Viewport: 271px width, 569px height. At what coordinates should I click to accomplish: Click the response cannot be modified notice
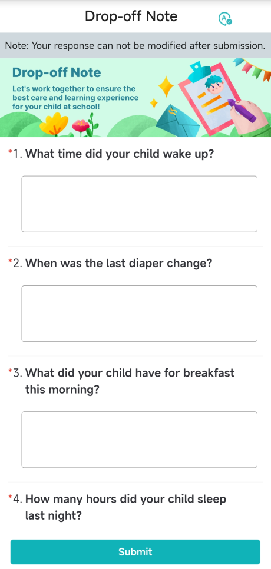135,46
